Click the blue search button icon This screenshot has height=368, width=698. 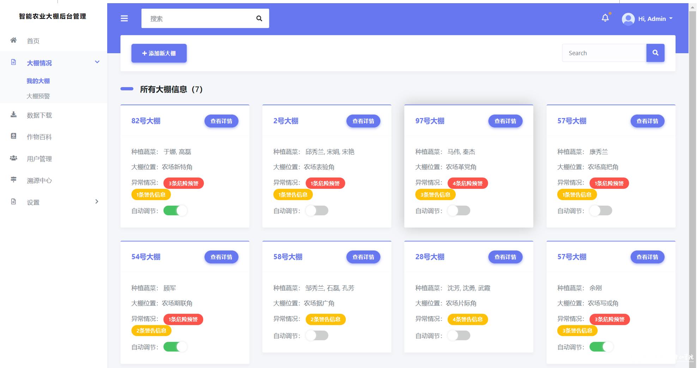(655, 53)
